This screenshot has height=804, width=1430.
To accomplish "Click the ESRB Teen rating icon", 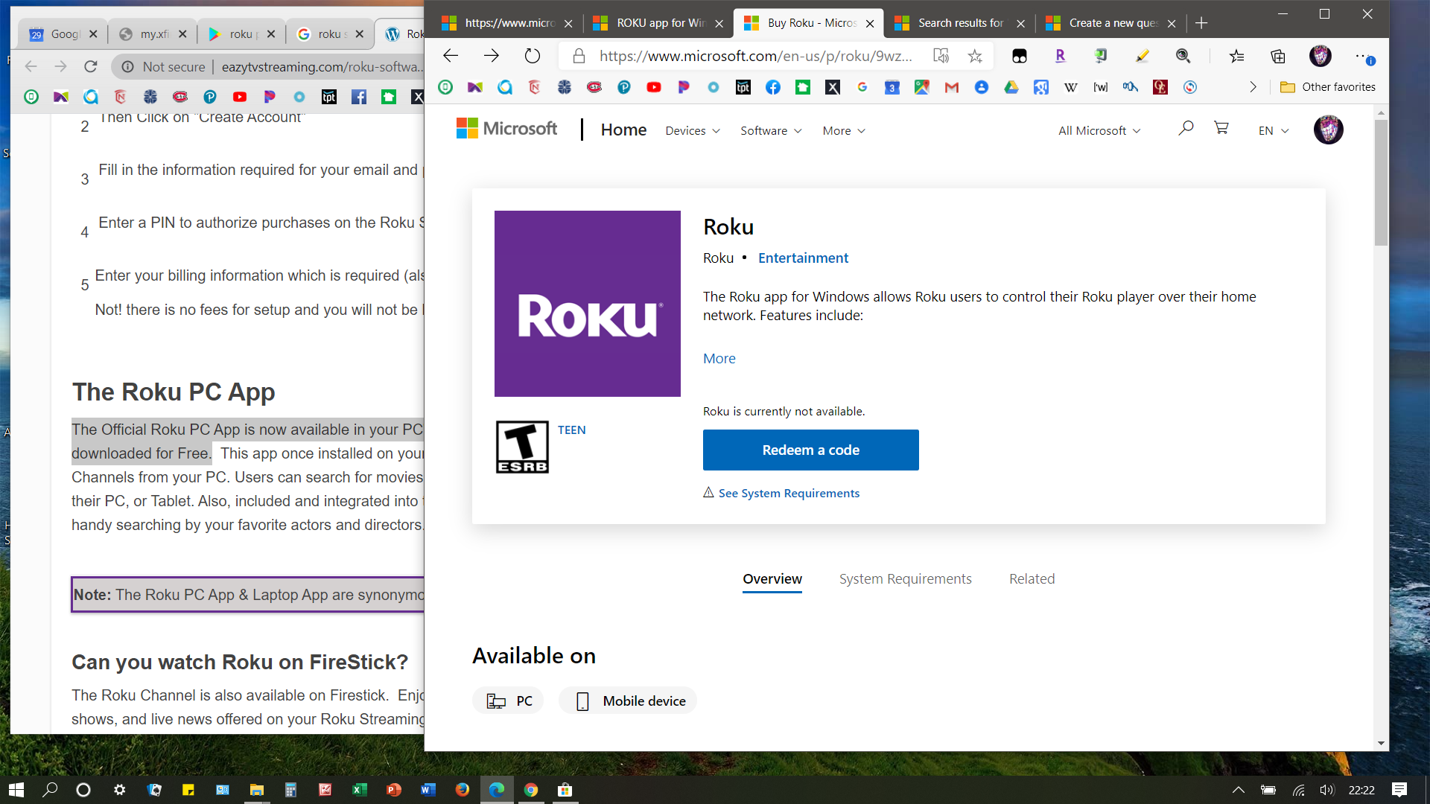I will click(x=522, y=447).
